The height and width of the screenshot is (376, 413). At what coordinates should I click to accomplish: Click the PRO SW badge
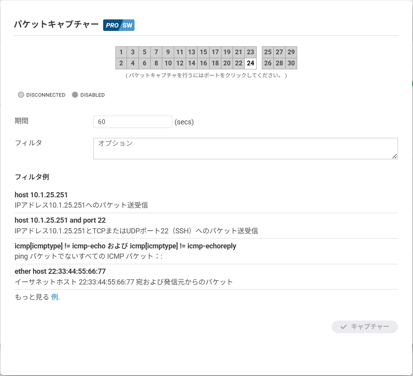(119, 25)
